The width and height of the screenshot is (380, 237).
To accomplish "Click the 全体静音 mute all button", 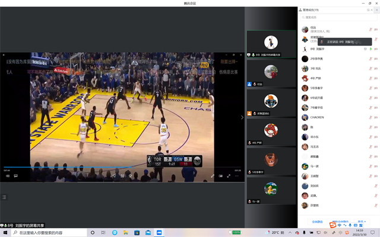I will pyautogui.click(x=317, y=222).
